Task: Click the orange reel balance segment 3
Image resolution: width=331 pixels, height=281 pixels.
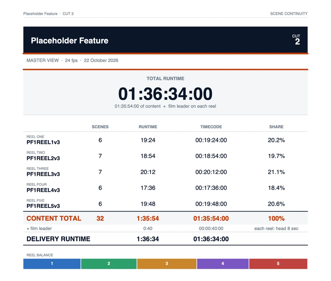Action: pos(167,264)
